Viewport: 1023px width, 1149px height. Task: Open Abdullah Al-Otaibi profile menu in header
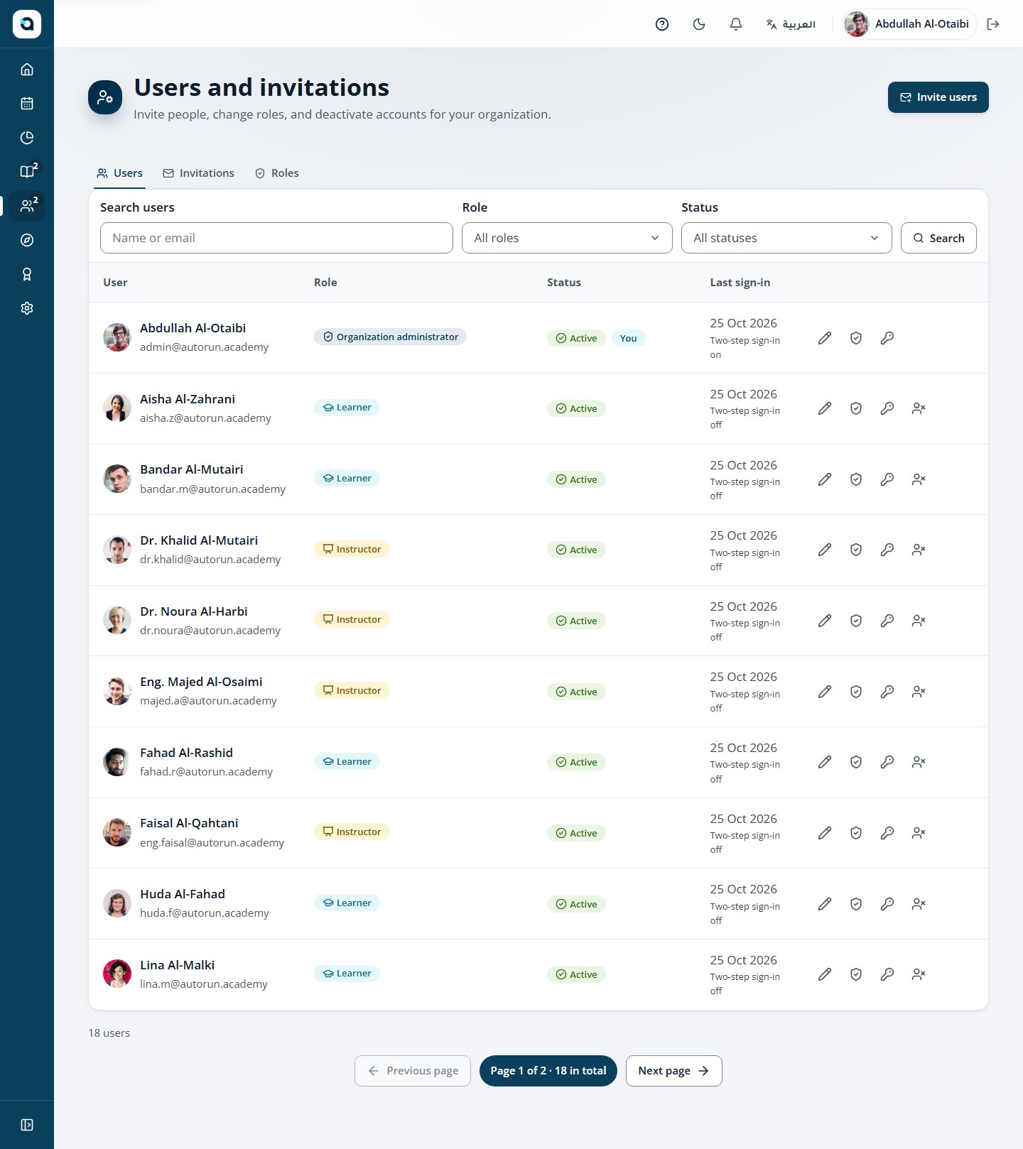[909, 24]
